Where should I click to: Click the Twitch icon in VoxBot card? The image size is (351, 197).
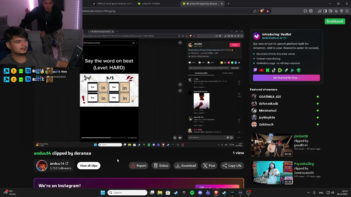tap(255, 70)
